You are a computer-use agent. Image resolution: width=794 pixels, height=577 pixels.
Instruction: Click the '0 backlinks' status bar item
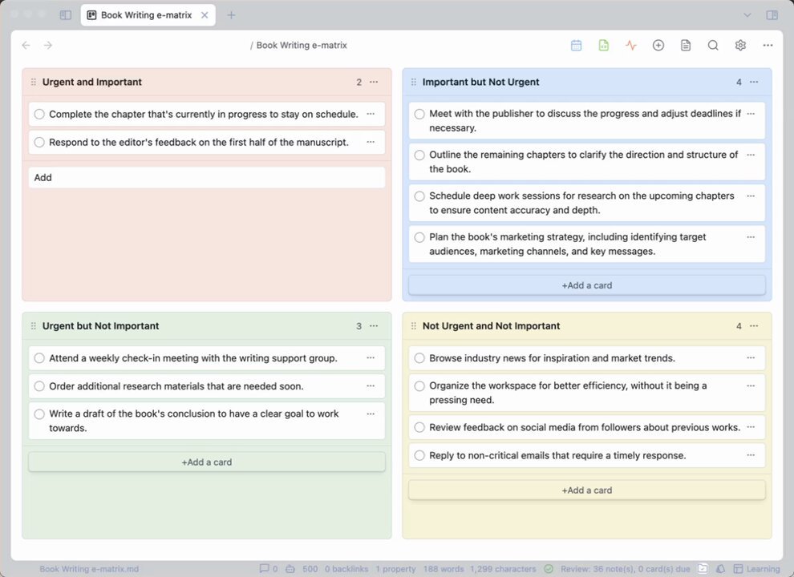(346, 568)
